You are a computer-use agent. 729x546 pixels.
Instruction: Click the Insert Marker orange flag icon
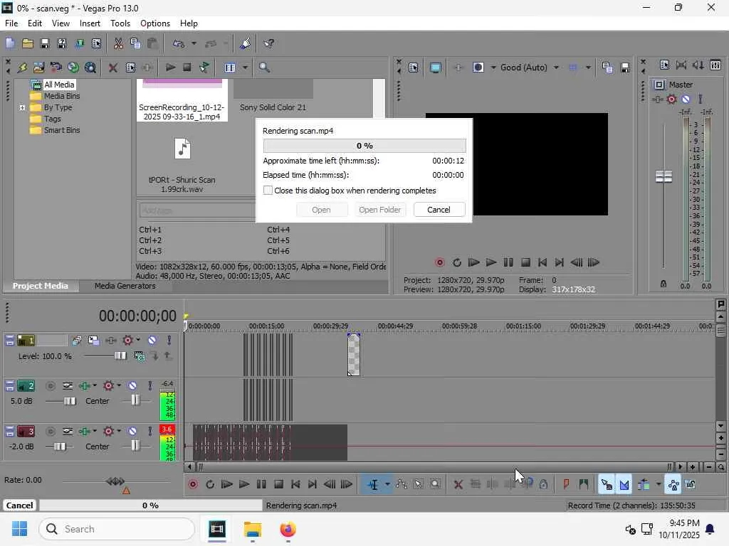(566, 484)
